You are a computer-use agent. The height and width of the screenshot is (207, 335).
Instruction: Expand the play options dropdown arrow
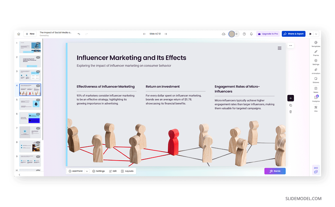[x=316, y=34]
